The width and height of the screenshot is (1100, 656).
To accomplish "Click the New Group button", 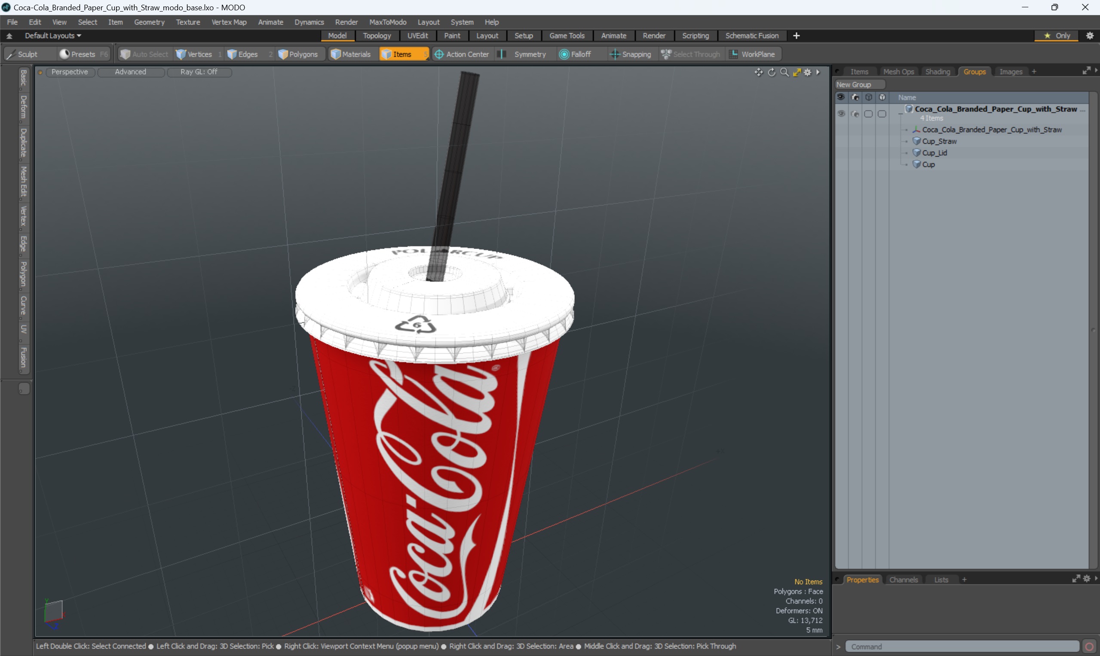I will (859, 85).
